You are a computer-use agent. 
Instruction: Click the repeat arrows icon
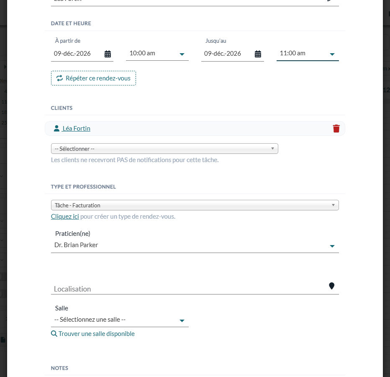tap(59, 78)
